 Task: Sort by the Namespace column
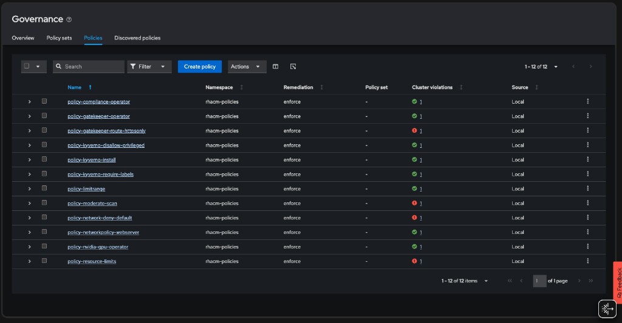241,87
